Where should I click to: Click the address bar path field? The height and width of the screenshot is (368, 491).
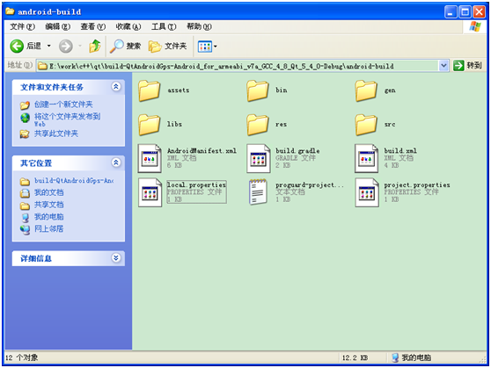[x=238, y=66]
